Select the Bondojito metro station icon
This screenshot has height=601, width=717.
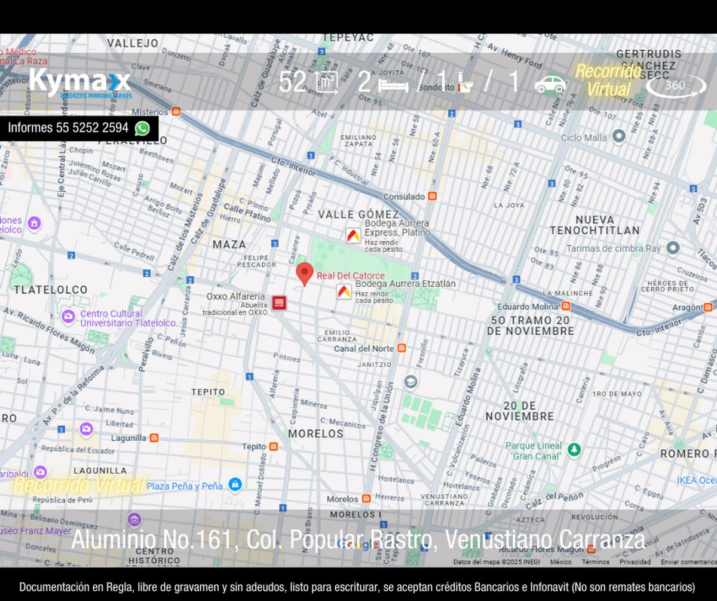[x=461, y=87]
